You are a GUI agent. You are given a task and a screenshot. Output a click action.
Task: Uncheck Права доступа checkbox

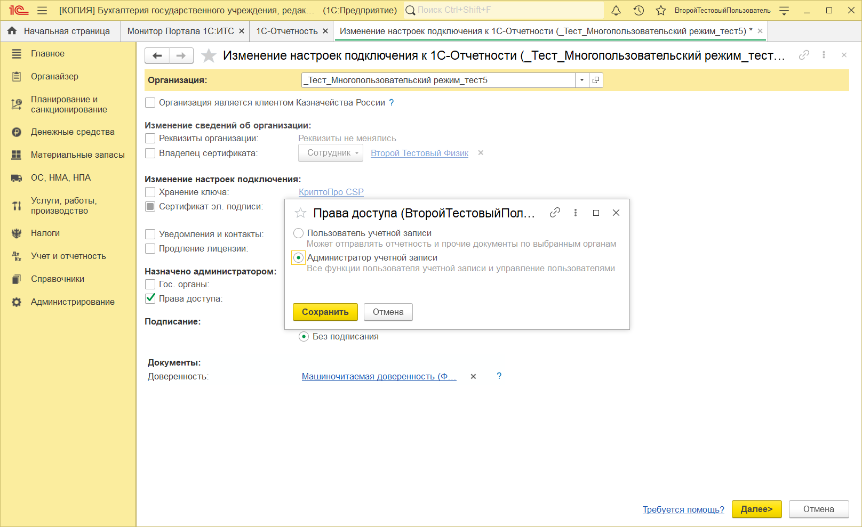click(150, 298)
